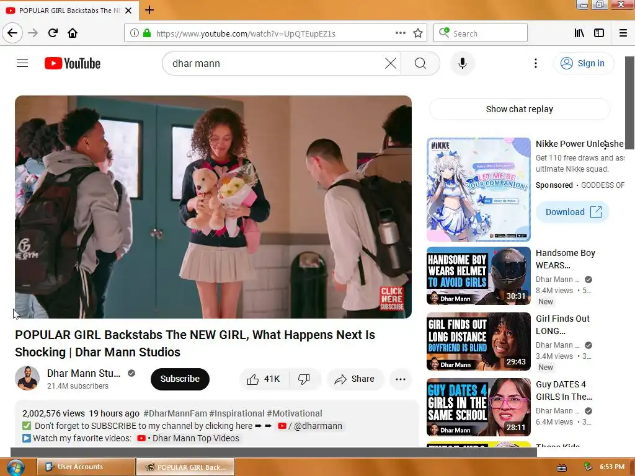This screenshot has width=635, height=476.
Task: Click the video player frame
Action: coord(213,207)
